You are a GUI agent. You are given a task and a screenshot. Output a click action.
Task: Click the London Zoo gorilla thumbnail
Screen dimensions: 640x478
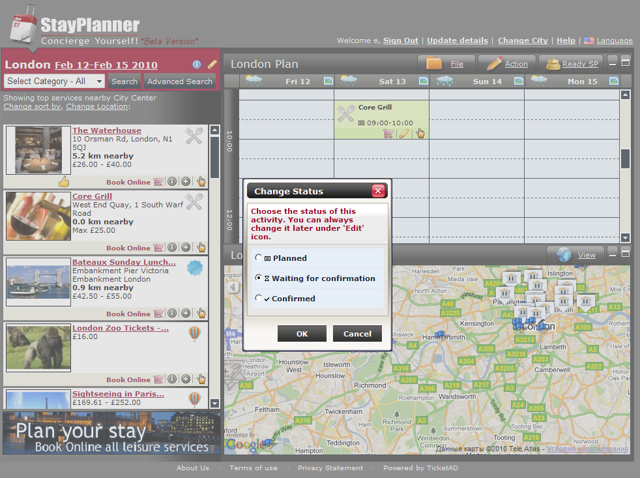click(38, 348)
